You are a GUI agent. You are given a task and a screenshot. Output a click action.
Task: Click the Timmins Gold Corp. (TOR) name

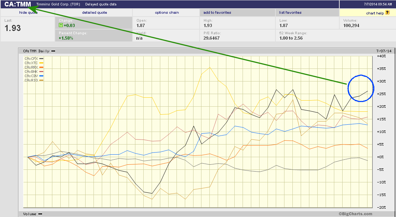[58, 4]
